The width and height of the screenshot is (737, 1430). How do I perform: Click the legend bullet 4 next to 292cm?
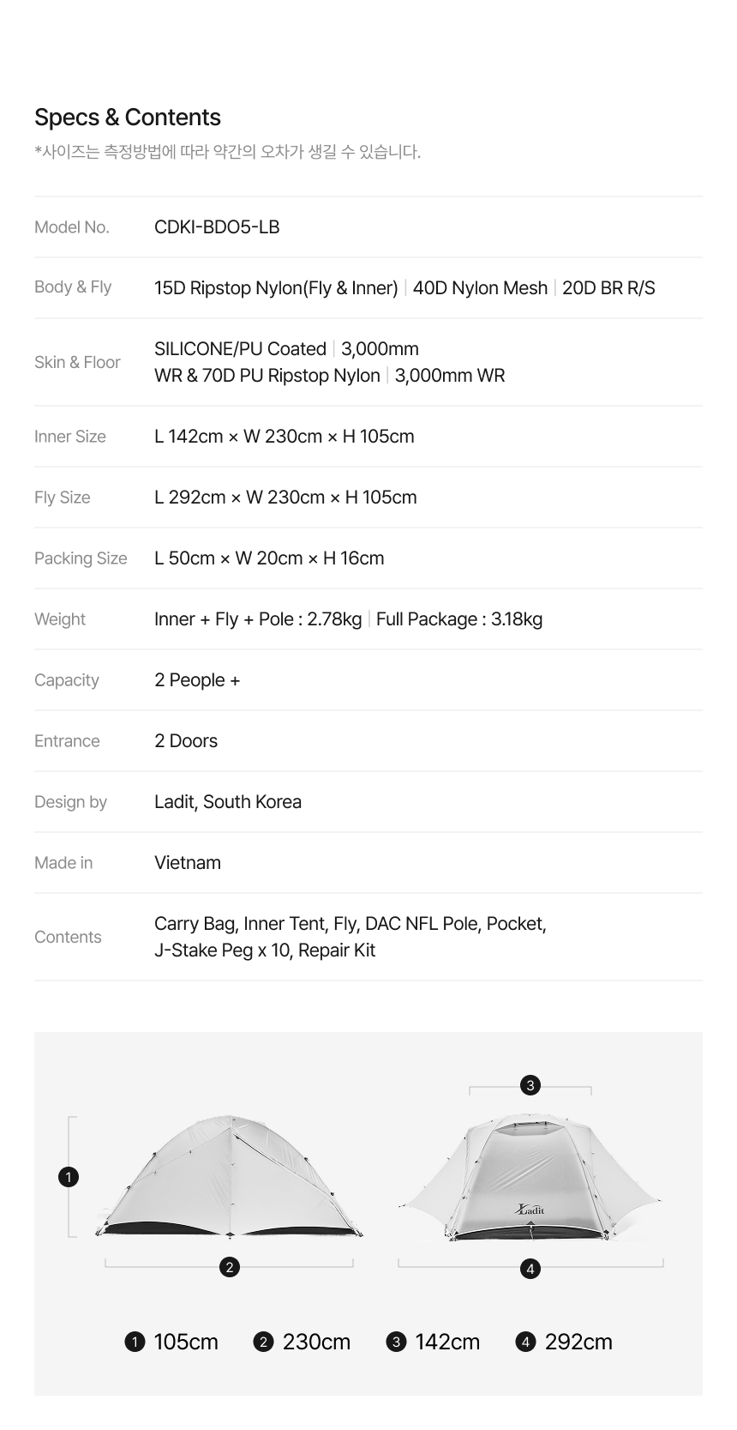point(525,1342)
